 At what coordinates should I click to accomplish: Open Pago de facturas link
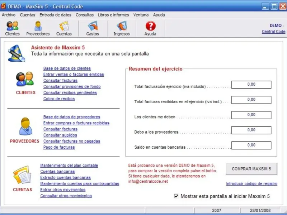59,147
